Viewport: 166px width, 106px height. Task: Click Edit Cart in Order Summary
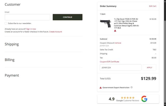pyautogui.click(x=153, y=6)
